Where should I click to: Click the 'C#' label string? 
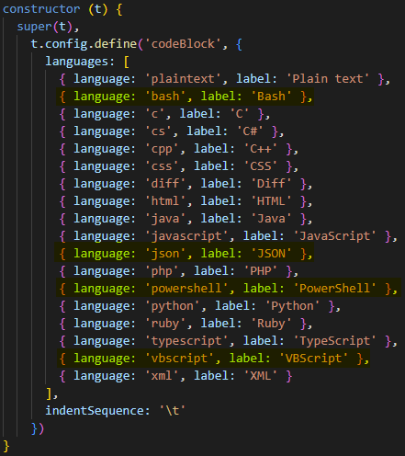click(x=250, y=131)
